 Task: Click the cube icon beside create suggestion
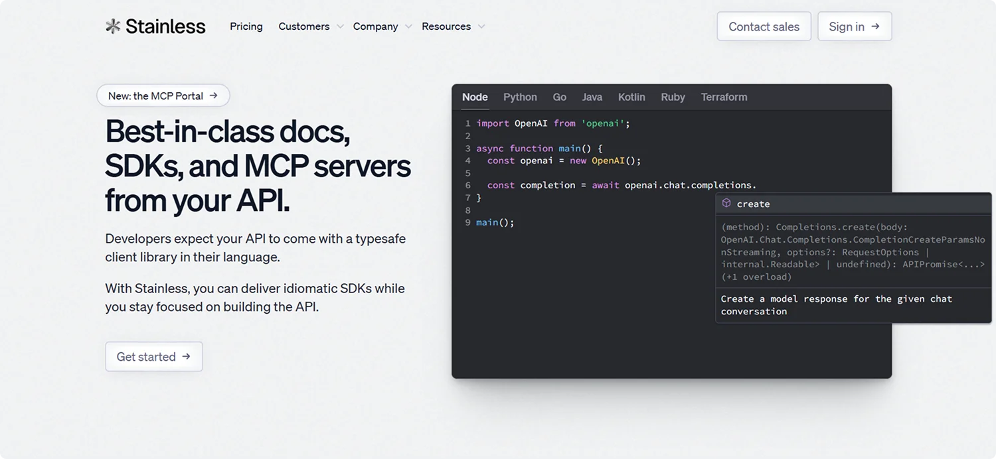tap(726, 204)
